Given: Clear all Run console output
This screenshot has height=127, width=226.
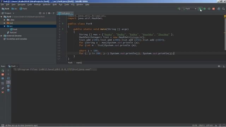Looking at the screenshot, I should click(x=8, y=90).
